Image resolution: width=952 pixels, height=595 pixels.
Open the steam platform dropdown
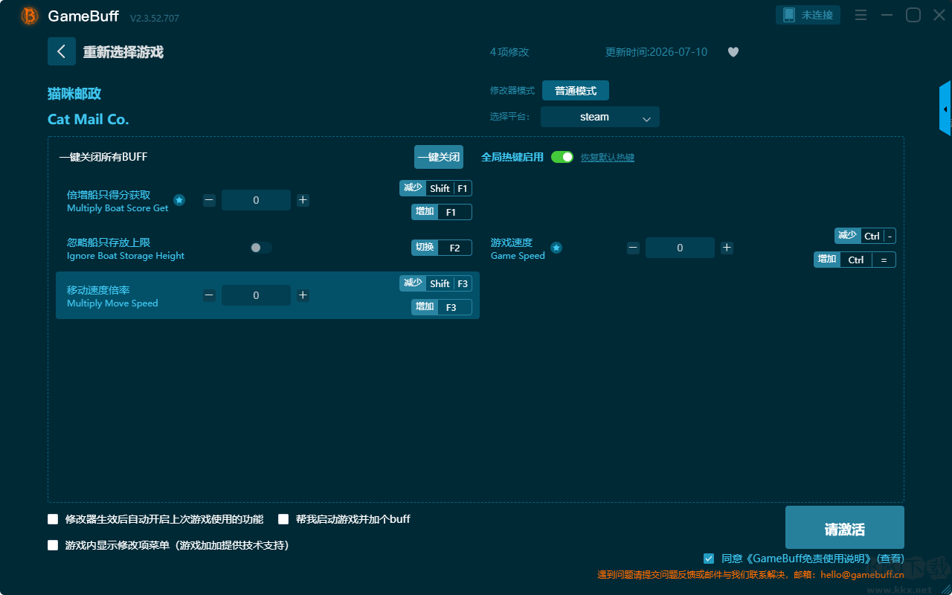pos(600,117)
